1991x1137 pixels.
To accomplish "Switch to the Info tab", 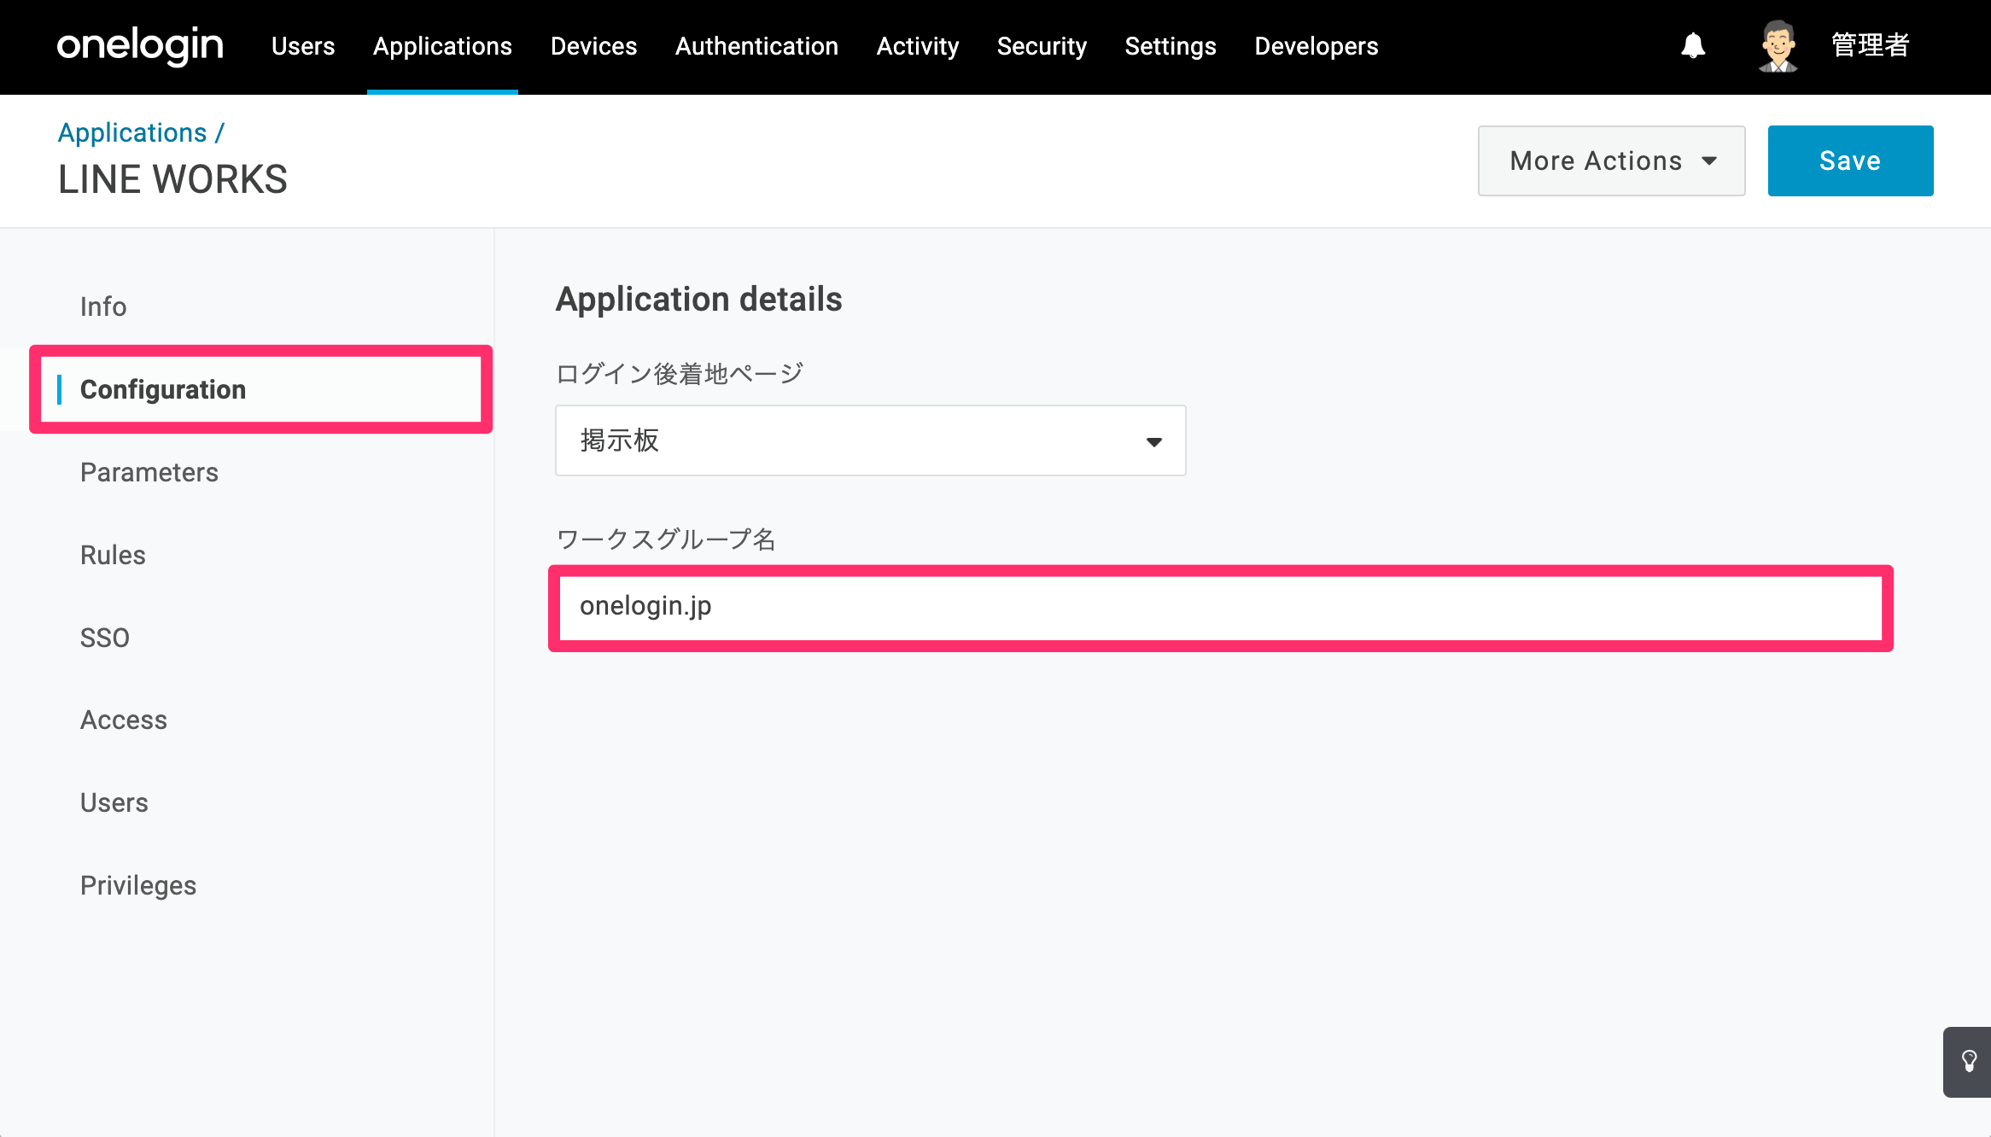I will coord(103,306).
